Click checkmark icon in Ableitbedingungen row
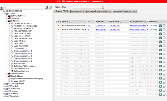Image resolution: width=167 pixels, height=101 pixels. [161, 26]
